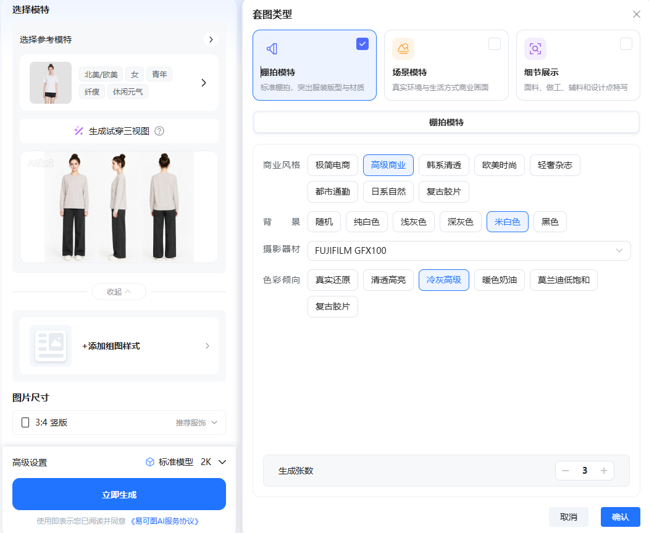Click the cube icon beside 标准模型
Screen dimensions: 649x533
(150, 462)
